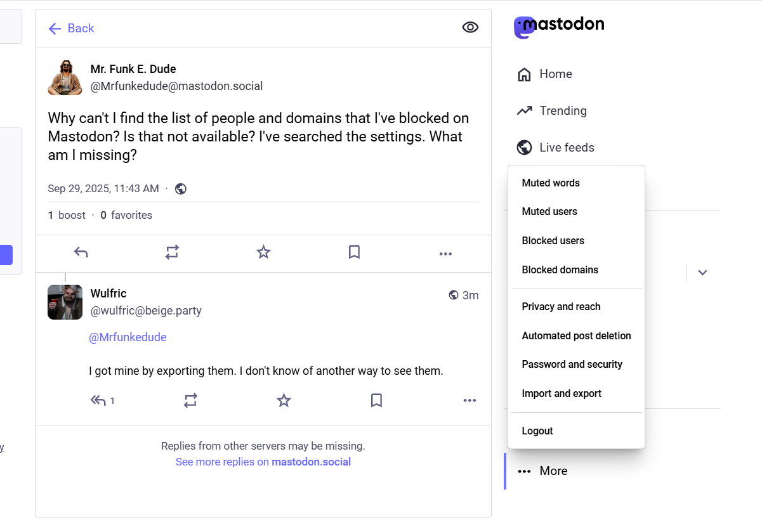This screenshot has height=520, width=762.
Task: Click the globe visibility indicator on Wulfric's reply
Action: 453,294
